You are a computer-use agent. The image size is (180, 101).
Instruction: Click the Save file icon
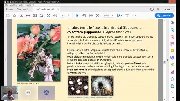tap(8, 15)
